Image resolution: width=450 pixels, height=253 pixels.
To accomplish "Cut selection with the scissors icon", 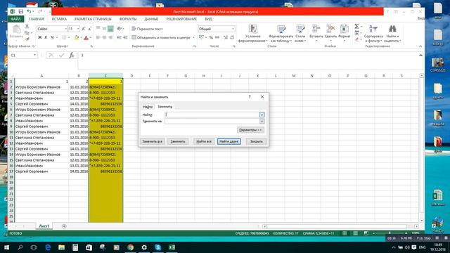I will coord(27,27).
